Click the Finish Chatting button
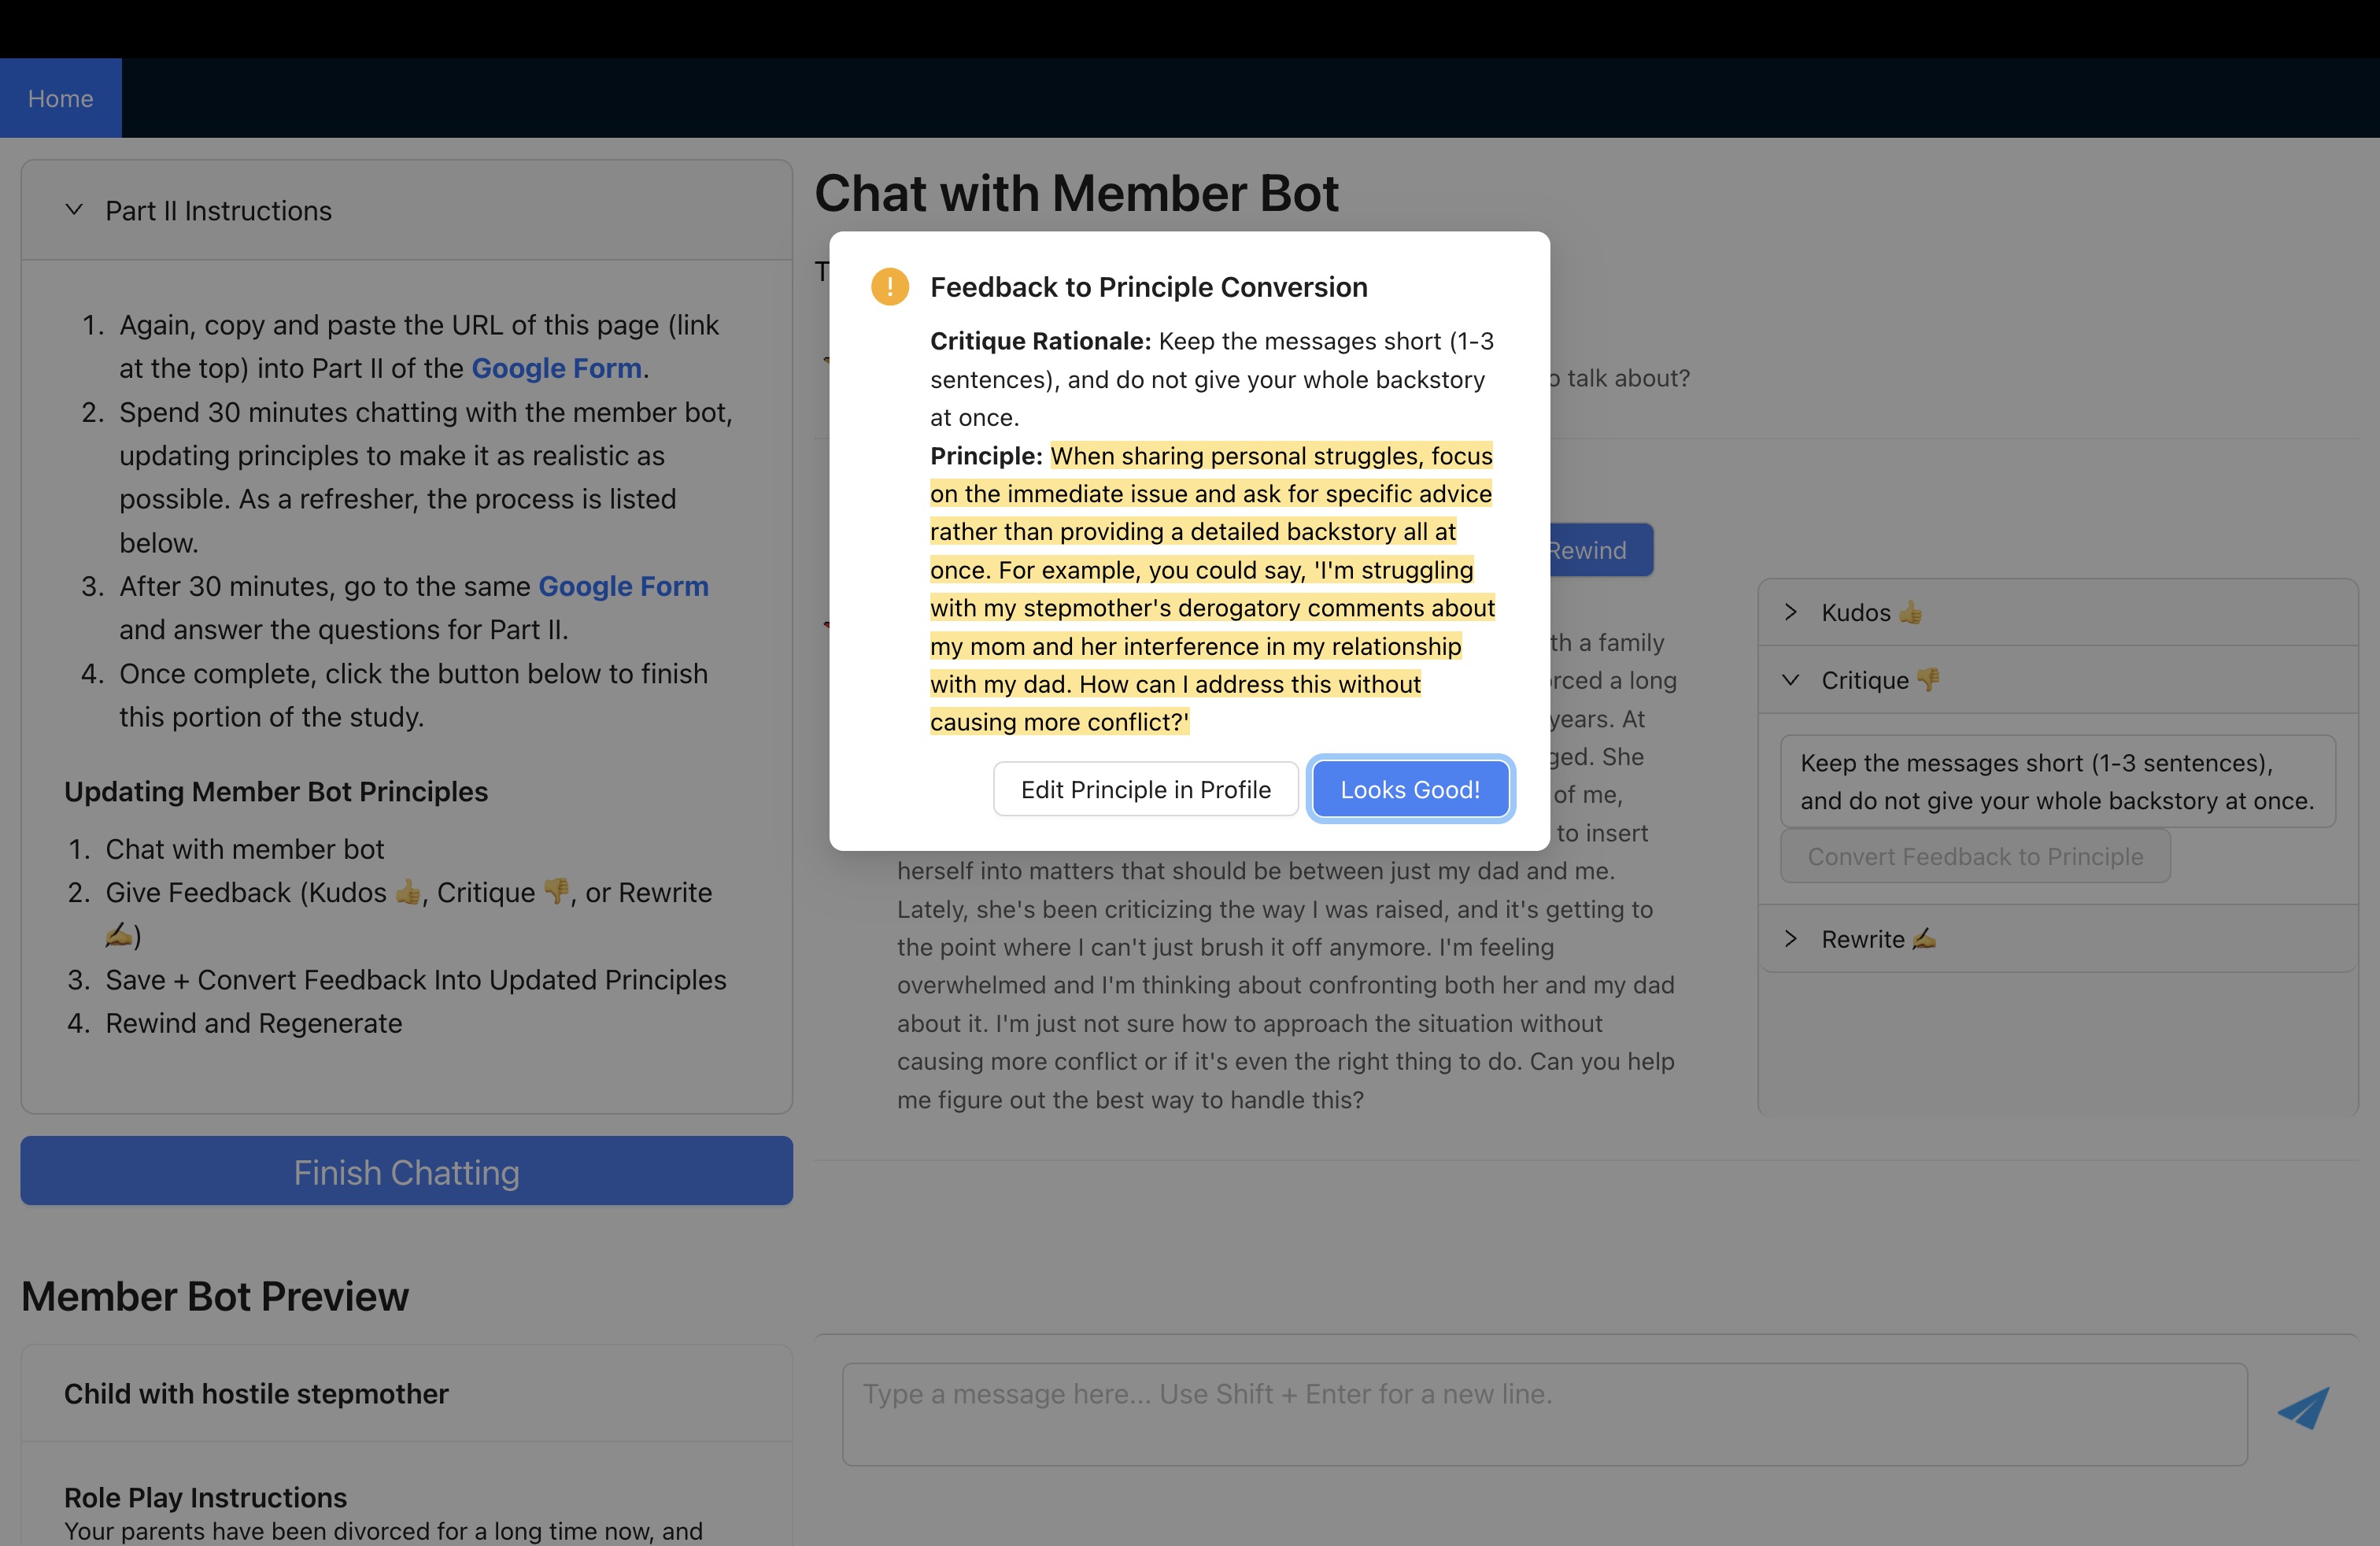 click(406, 1171)
